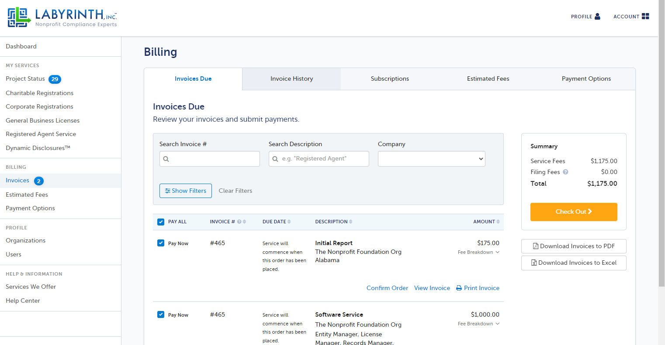Sort by Description column arrows
Screen dimensions: 665x345
click(x=350, y=222)
